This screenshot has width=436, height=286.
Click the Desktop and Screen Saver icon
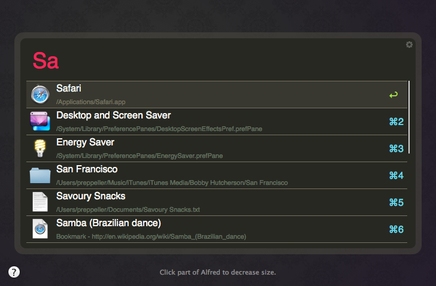[x=40, y=121]
